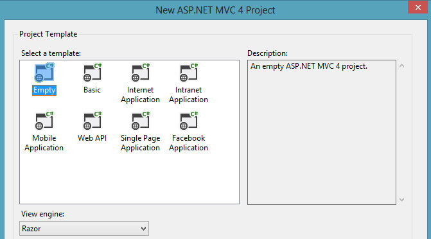Click the "Facebook Application" label text

click(x=189, y=143)
